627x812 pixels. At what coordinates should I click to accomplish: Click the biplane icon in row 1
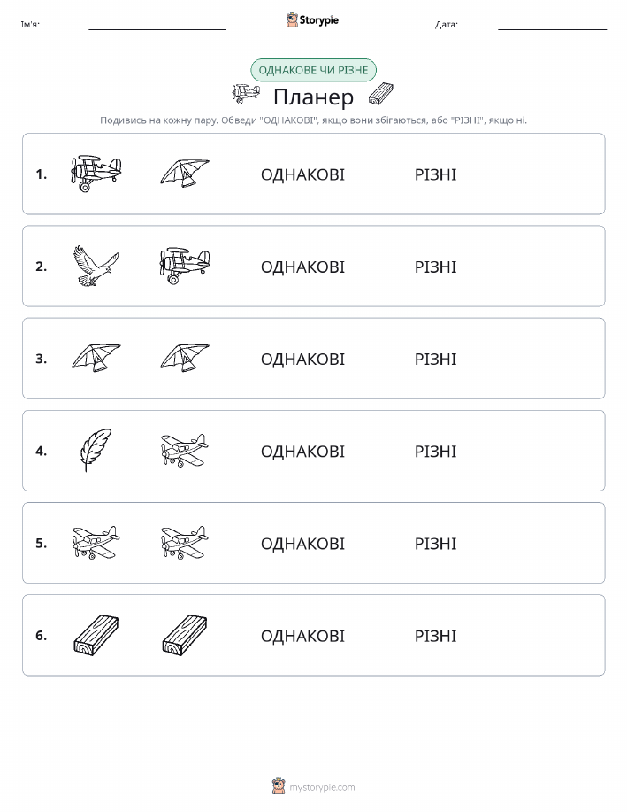click(x=96, y=174)
